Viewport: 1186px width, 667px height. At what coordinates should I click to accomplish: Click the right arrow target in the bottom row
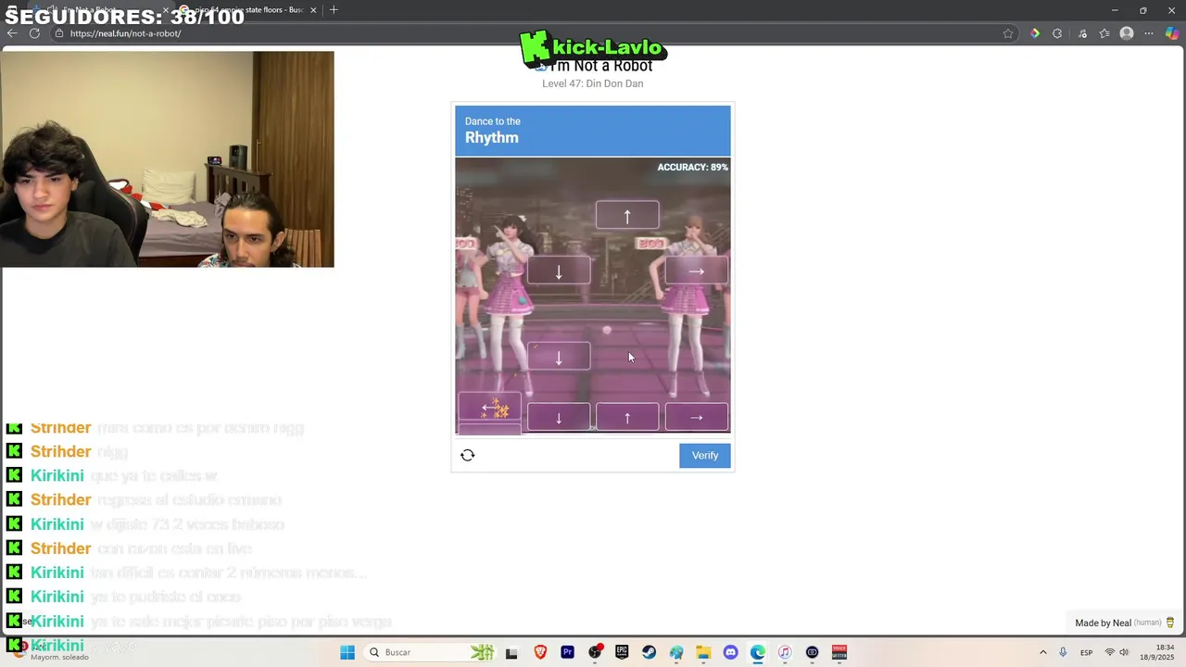tap(697, 417)
